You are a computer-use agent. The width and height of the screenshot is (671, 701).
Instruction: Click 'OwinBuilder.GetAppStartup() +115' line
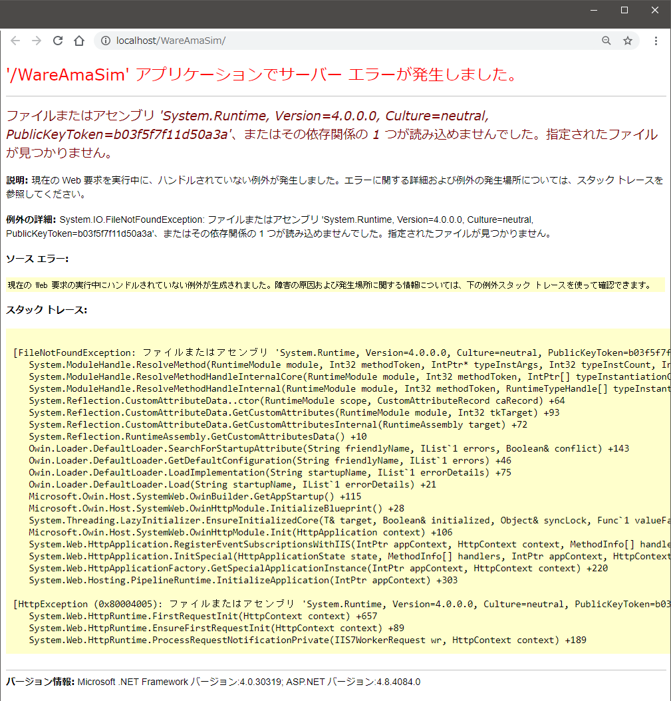point(195,496)
